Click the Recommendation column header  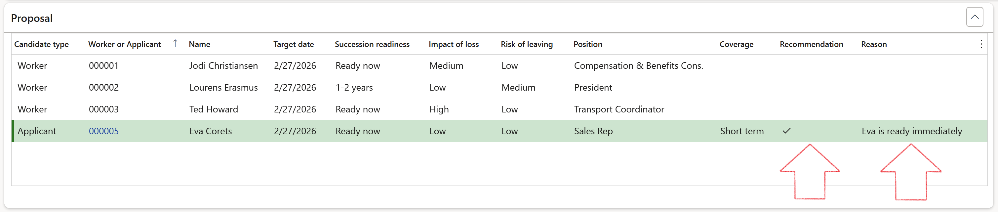811,44
